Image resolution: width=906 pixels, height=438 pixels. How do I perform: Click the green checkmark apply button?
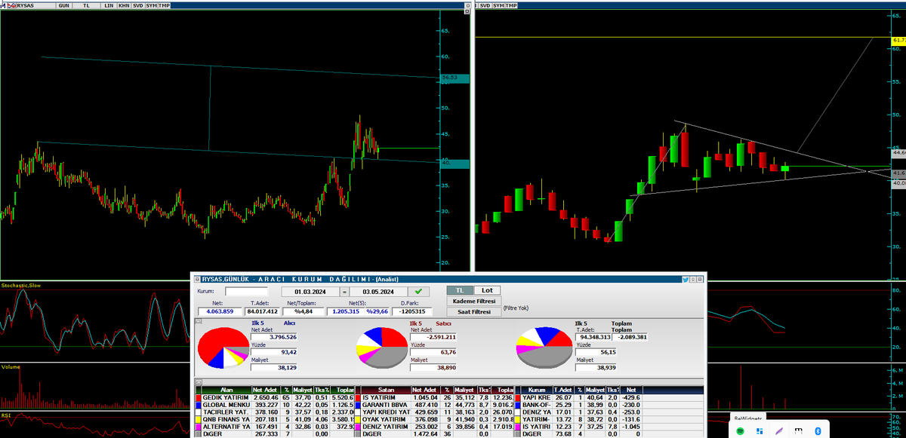[x=418, y=291]
